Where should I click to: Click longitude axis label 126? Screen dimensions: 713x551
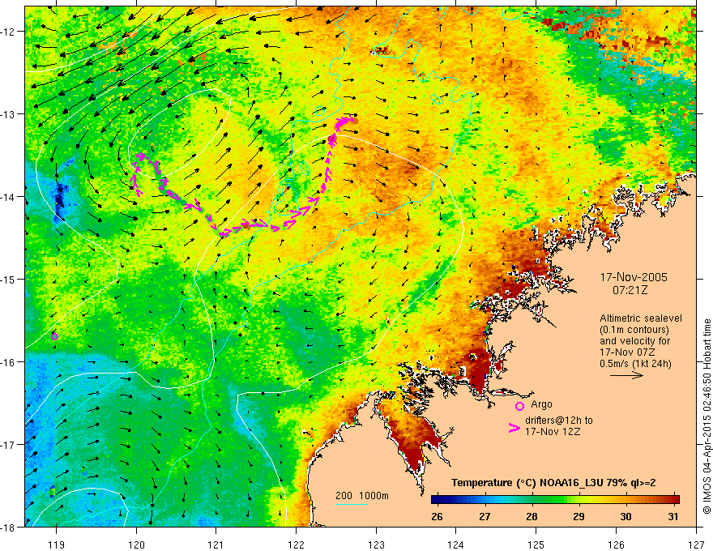click(x=616, y=545)
